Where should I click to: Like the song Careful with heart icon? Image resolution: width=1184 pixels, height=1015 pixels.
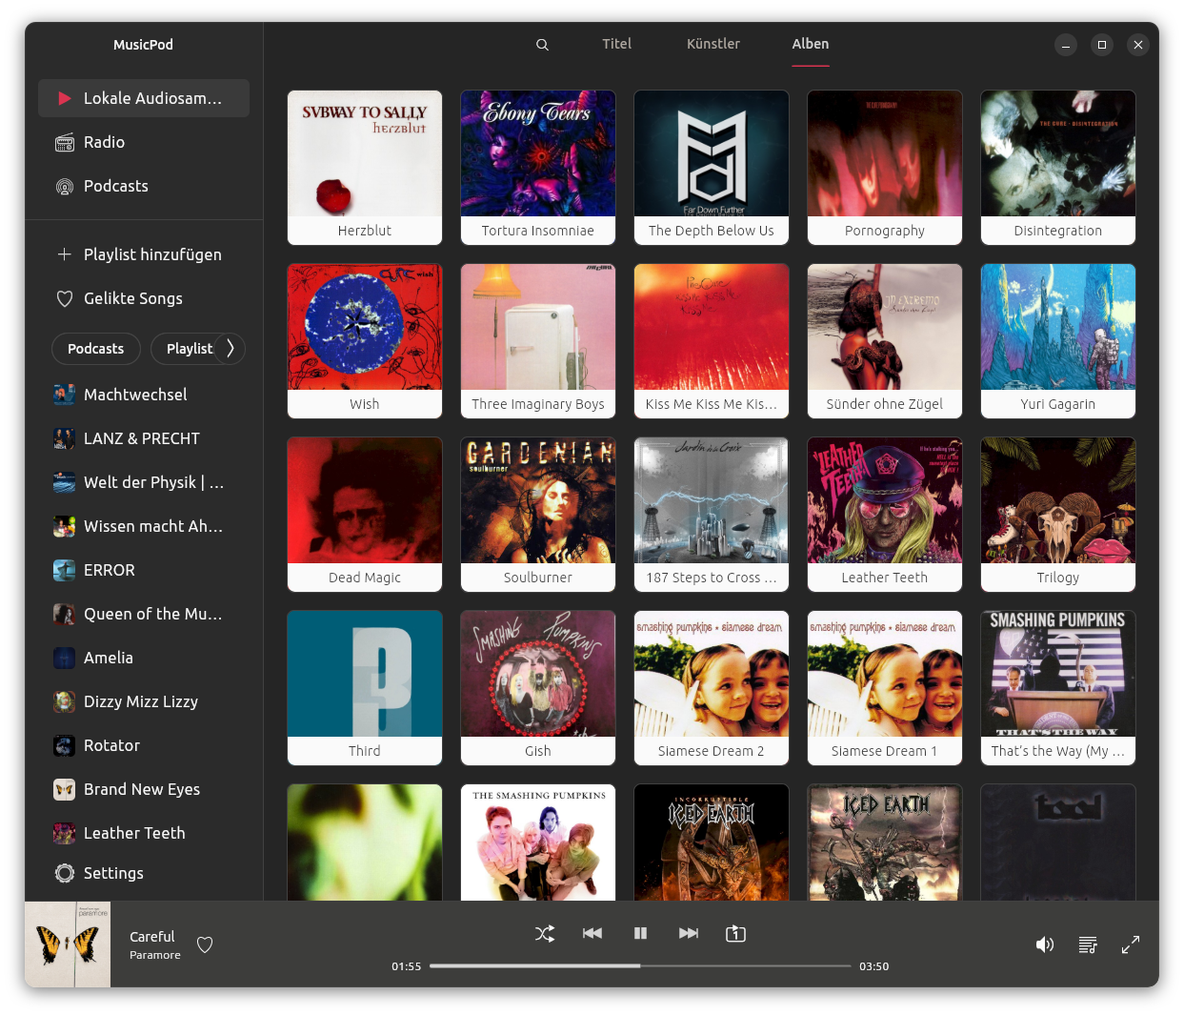(x=205, y=944)
